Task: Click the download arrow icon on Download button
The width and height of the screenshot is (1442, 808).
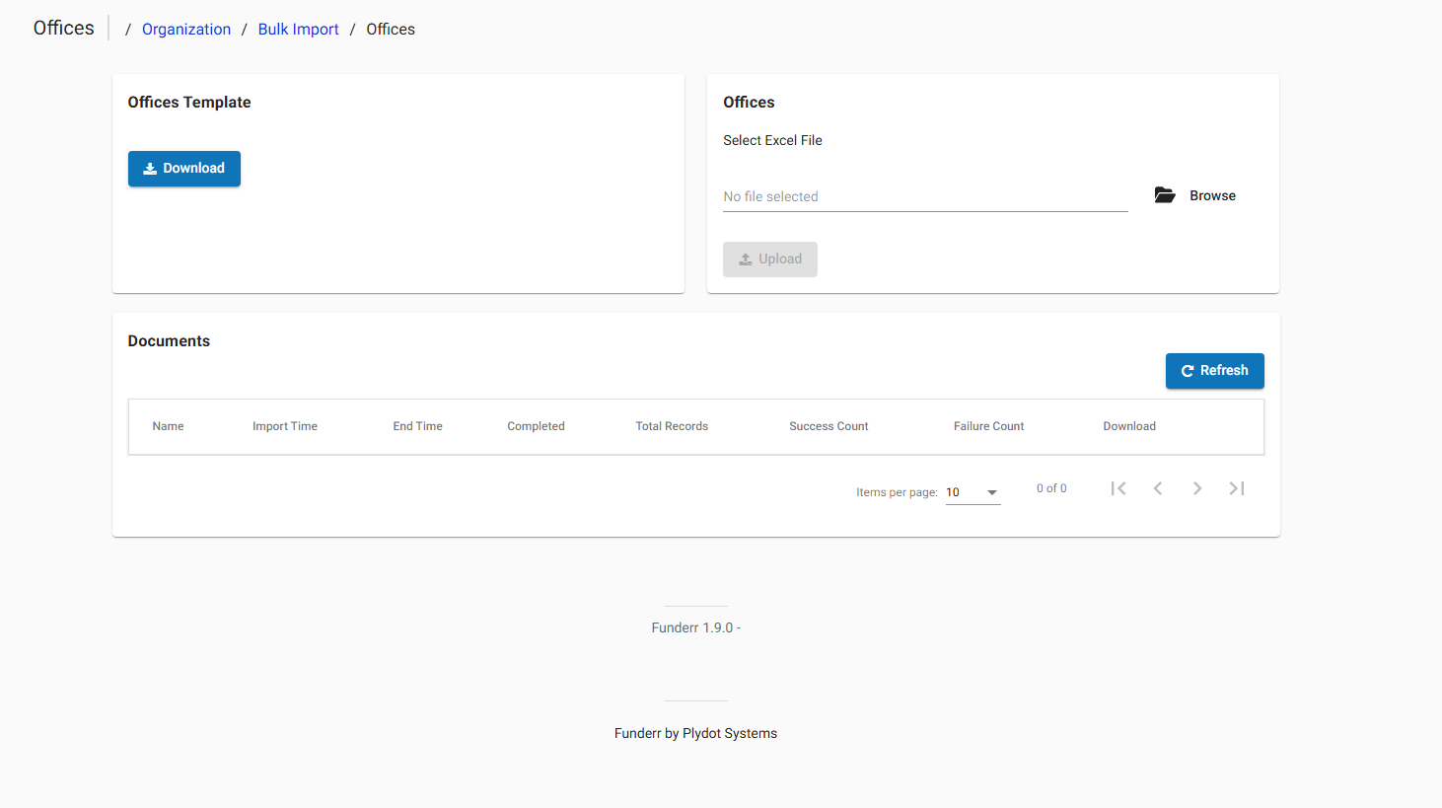Action: tap(150, 168)
